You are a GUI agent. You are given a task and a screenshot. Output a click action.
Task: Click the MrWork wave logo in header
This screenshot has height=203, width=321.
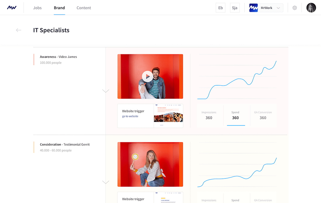[12, 8]
